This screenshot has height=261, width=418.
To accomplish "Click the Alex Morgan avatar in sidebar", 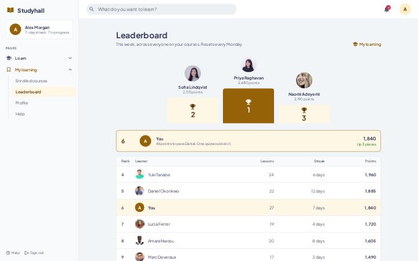I will point(15,30).
